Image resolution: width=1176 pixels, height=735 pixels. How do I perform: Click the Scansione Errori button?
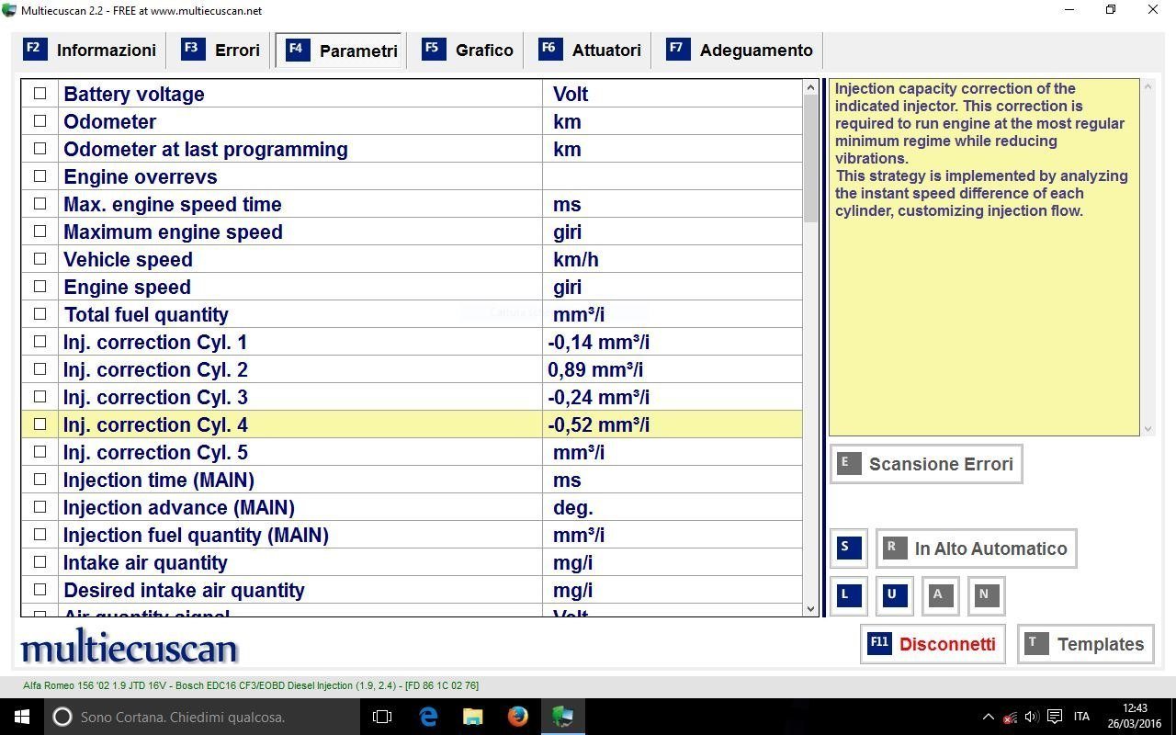[926, 464]
